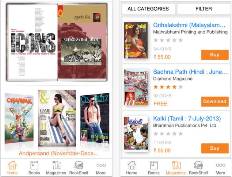
Task: Tap the Home icon in left screen
Action: pyautogui.click(x=12, y=165)
